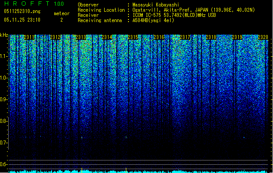Click the kHz frequency axis unit label
Image resolution: width=273 pixels, height=173 pixels.
[4, 35]
